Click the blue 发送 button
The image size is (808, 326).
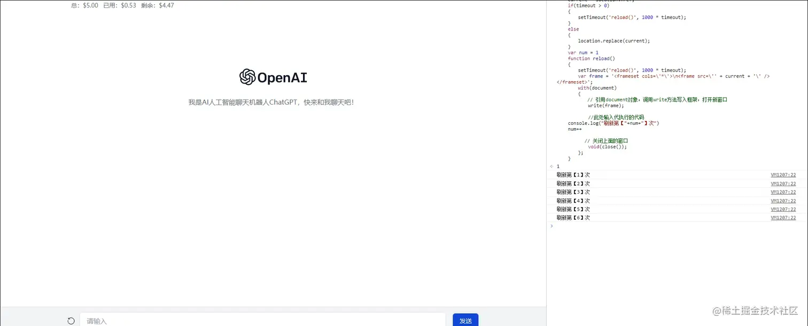click(x=465, y=320)
